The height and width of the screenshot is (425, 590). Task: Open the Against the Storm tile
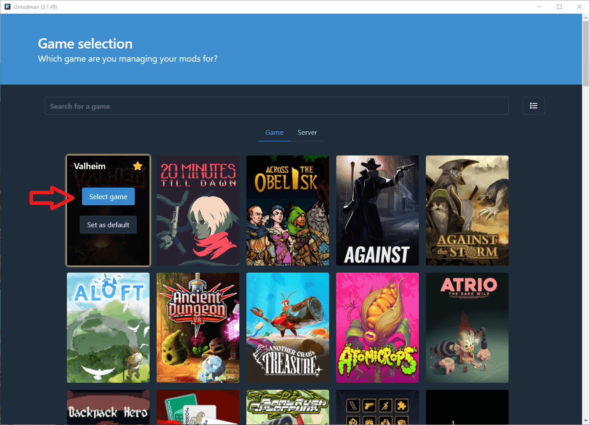pyautogui.click(x=467, y=211)
